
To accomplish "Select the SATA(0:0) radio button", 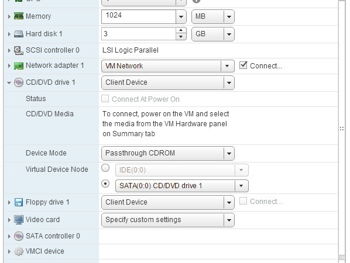I will click(x=105, y=184).
